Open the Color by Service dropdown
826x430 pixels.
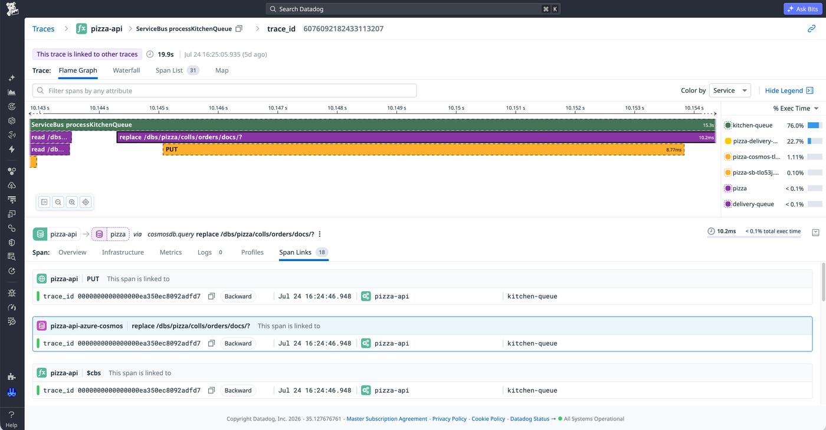tap(730, 90)
